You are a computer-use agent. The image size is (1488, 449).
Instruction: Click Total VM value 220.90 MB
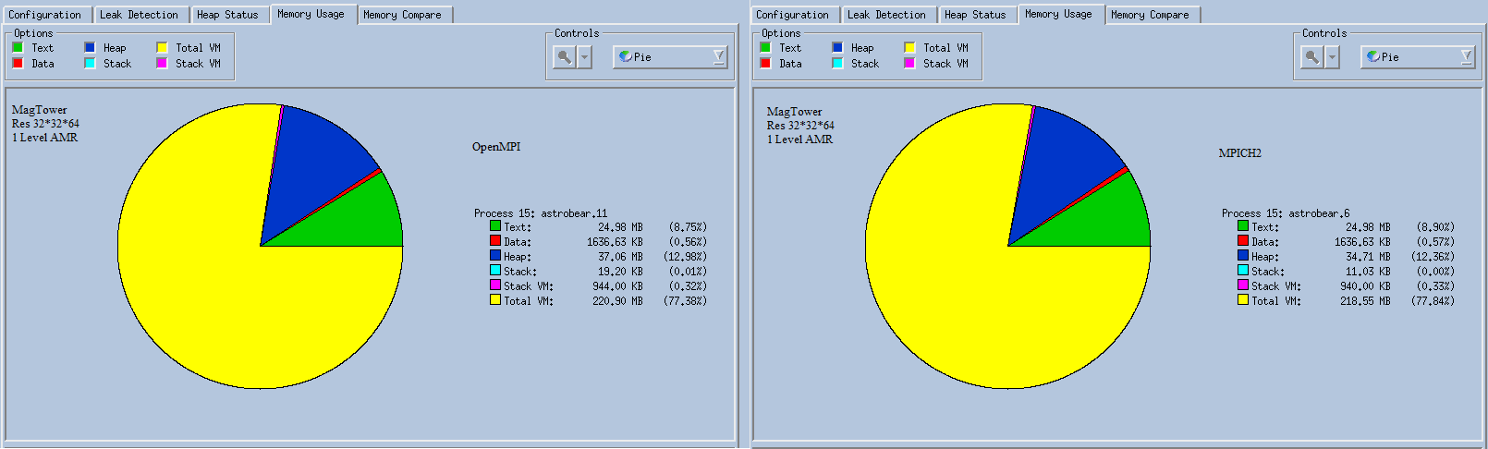617,301
